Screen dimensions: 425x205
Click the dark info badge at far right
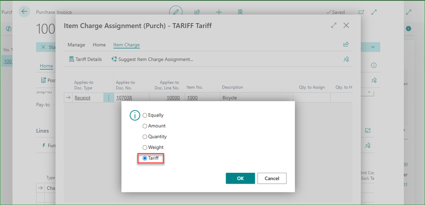[x=409, y=29]
